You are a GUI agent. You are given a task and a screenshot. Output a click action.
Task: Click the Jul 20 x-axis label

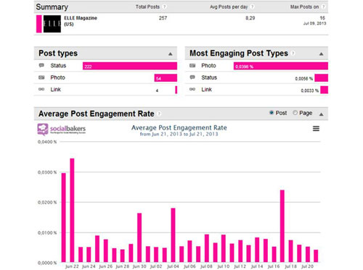(x=307, y=266)
